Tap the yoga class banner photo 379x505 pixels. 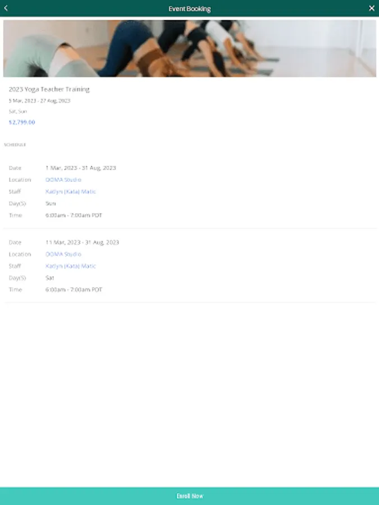point(190,48)
